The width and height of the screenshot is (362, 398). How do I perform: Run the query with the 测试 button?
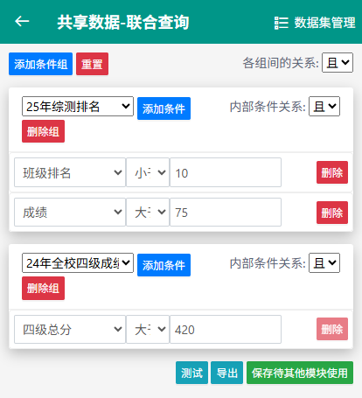click(x=191, y=373)
